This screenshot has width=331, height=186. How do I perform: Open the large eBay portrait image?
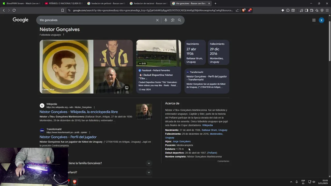pyautogui.click(x=66, y=67)
